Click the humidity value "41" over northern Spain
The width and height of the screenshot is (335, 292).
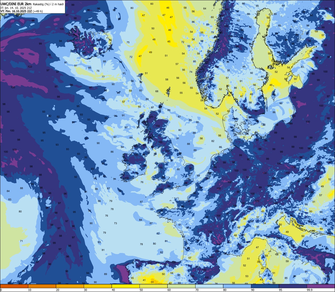tap(144, 280)
